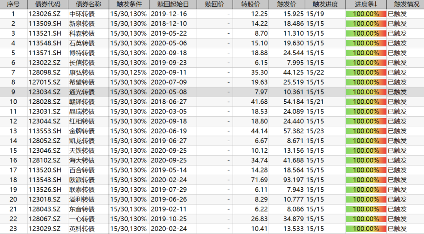Screen dimensions: 424x234
Task: Click bond code 128028.SZ
Action: [x=45, y=102]
